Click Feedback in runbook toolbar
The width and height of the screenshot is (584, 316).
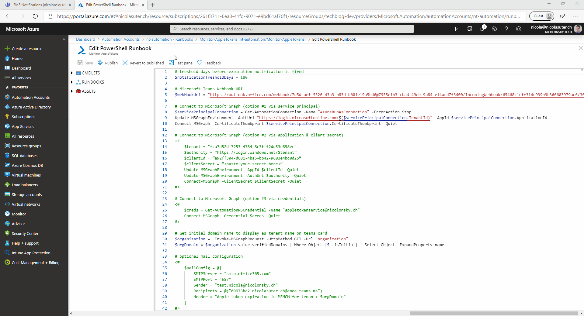(209, 63)
